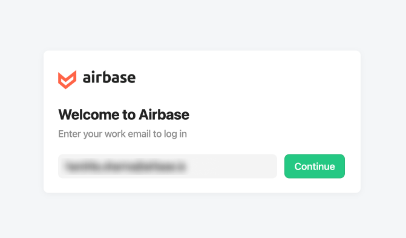Click the 'Enter your work email' subtitle
Viewport: 406px width, 238px height.
(122, 134)
